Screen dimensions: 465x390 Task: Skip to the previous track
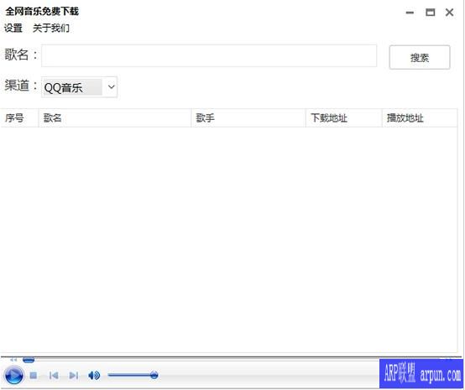tap(54, 376)
